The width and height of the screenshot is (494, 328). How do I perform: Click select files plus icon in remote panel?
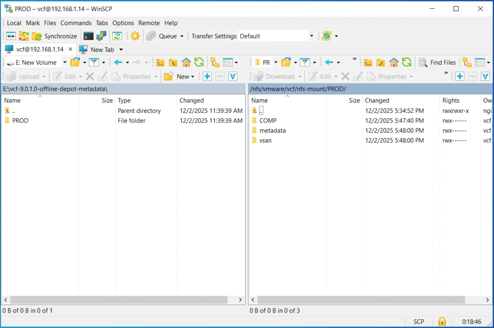460,76
